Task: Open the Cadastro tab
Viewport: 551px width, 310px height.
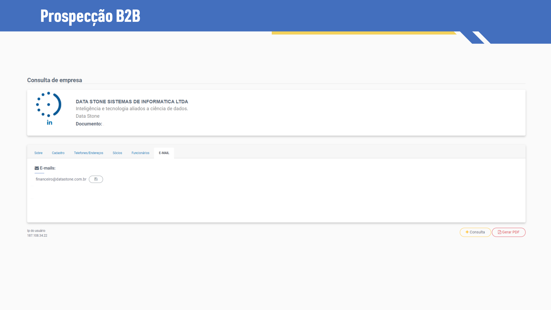Action: click(x=58, y=153)
